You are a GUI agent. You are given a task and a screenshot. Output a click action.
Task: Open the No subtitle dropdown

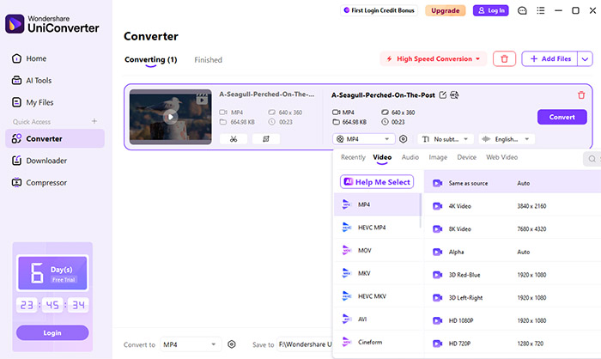[446, 139]
